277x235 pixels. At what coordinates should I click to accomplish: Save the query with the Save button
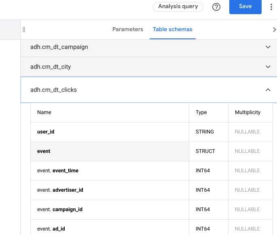click(x=245, y=6)
